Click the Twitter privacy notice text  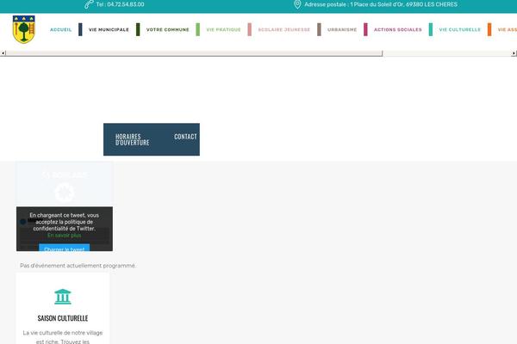click(x=65, y=222)
